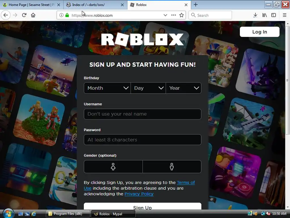Show site information icon in address bar
This screenshot has width=290, height=218.
coord(61,15)
